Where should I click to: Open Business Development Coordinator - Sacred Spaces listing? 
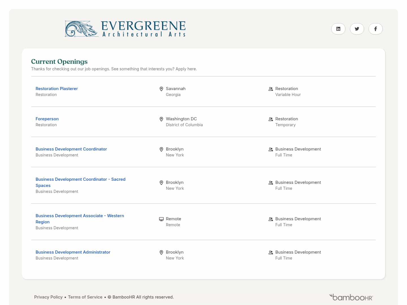pyautogui.click(x=81, y=182)
